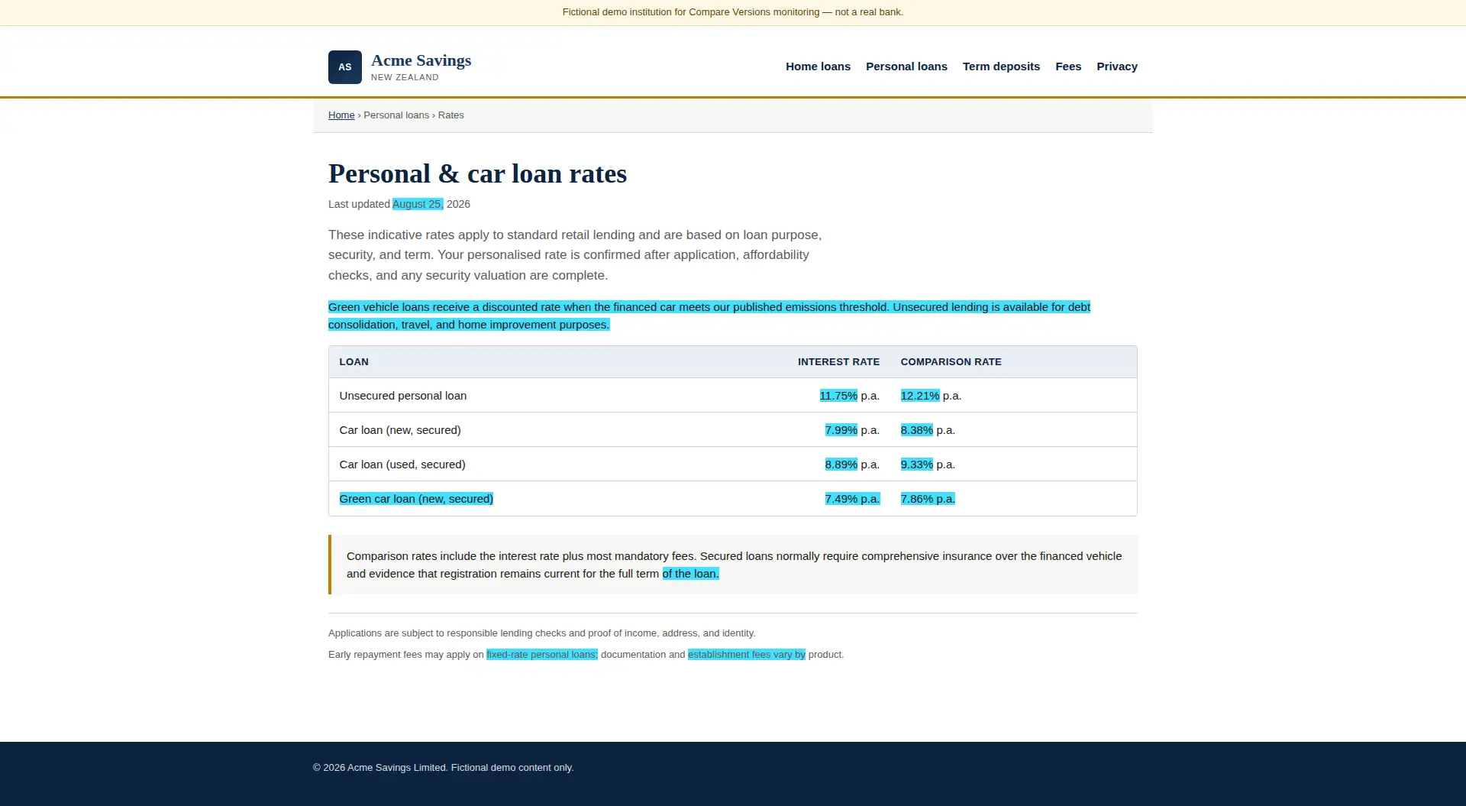
Task: Click the 7.99% interest rate cell
Action: click(x=841, y=430)
